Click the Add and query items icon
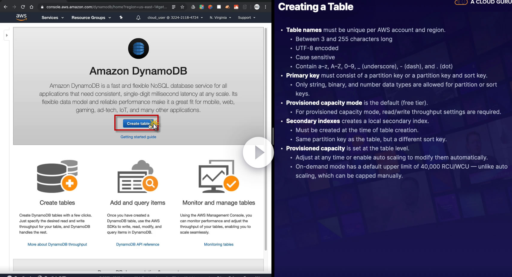Image resolution: width=512 pixels, height=277 pixels. [x=138, y=176]
